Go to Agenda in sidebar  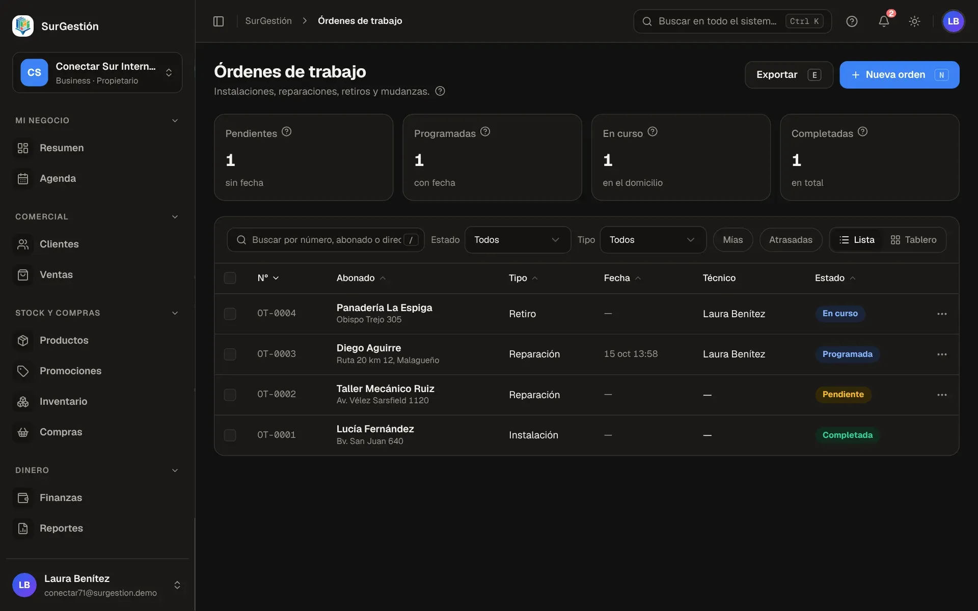click(x=97, y=179)
